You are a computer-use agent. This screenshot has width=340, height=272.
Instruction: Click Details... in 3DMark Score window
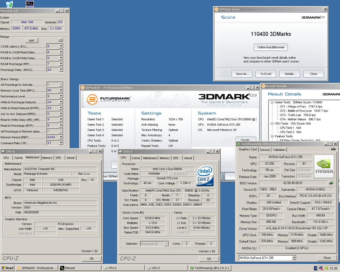click(290, 74)
